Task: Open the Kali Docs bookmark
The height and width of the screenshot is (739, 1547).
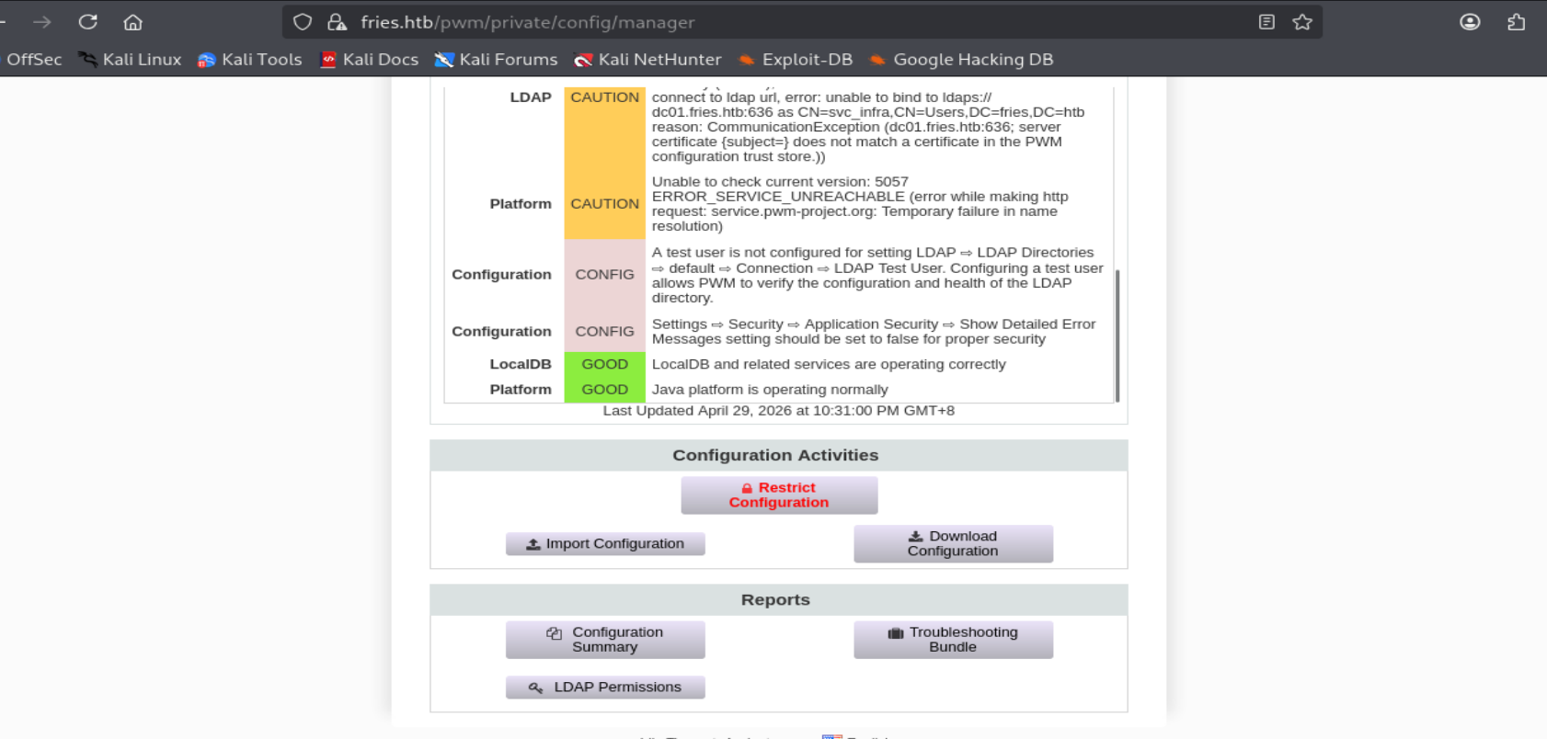Action: [369, 60]
